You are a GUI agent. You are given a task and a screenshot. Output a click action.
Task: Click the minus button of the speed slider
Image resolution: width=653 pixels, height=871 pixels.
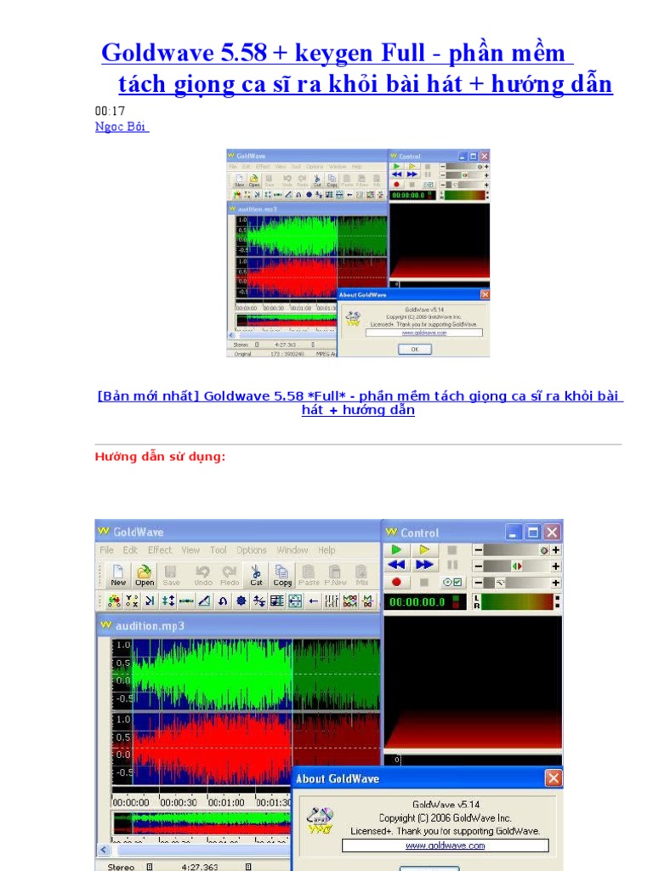(478, 583)
